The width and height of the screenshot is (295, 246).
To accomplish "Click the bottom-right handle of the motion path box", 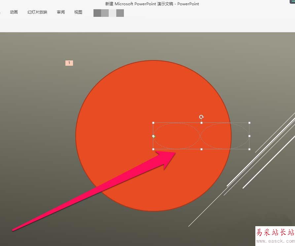I will click(x=249, y=149).
